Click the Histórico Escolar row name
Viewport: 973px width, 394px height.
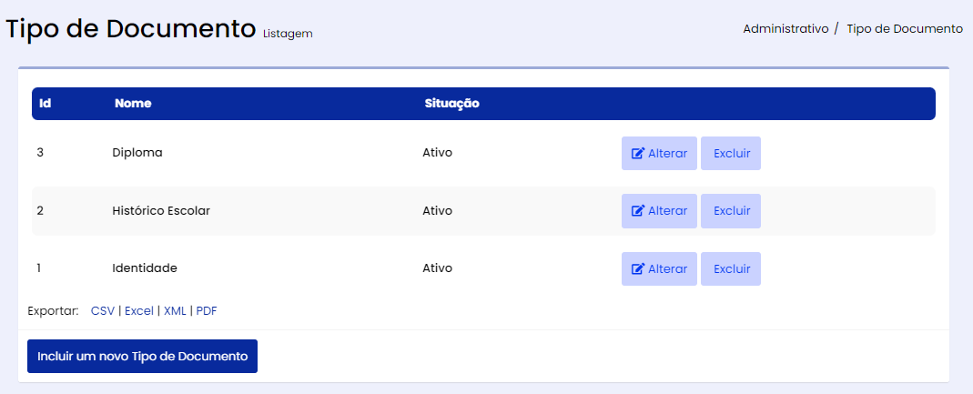160,211
